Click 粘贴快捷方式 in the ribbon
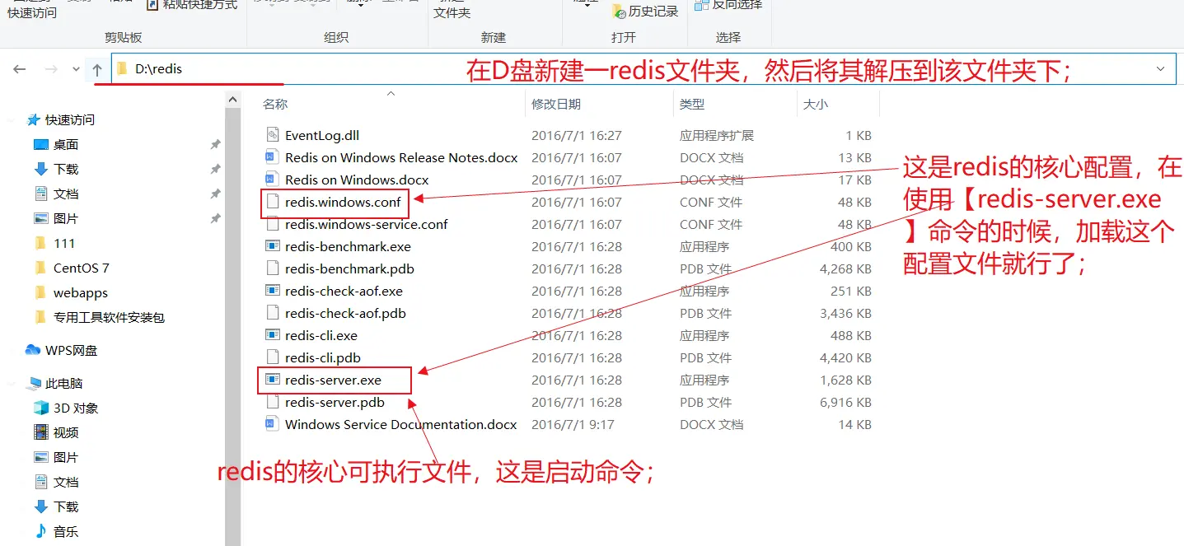This screenshot has height=546, width=1184. tap(192, 5)
